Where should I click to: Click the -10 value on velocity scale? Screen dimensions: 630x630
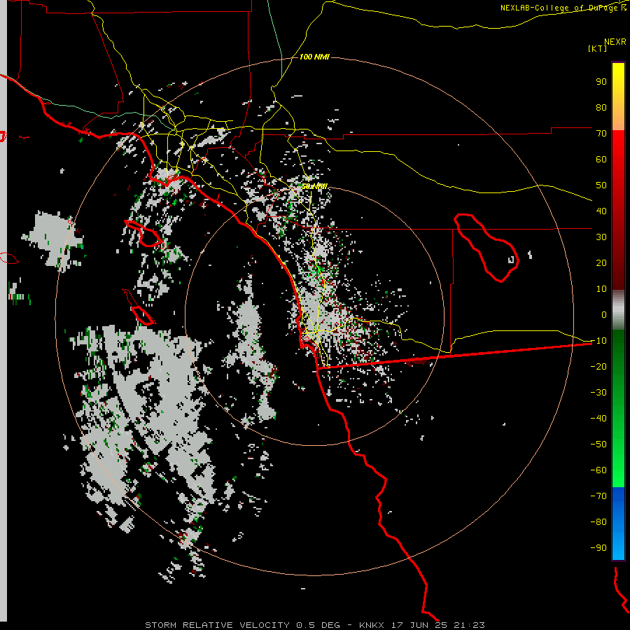click(x=598, y=341)
